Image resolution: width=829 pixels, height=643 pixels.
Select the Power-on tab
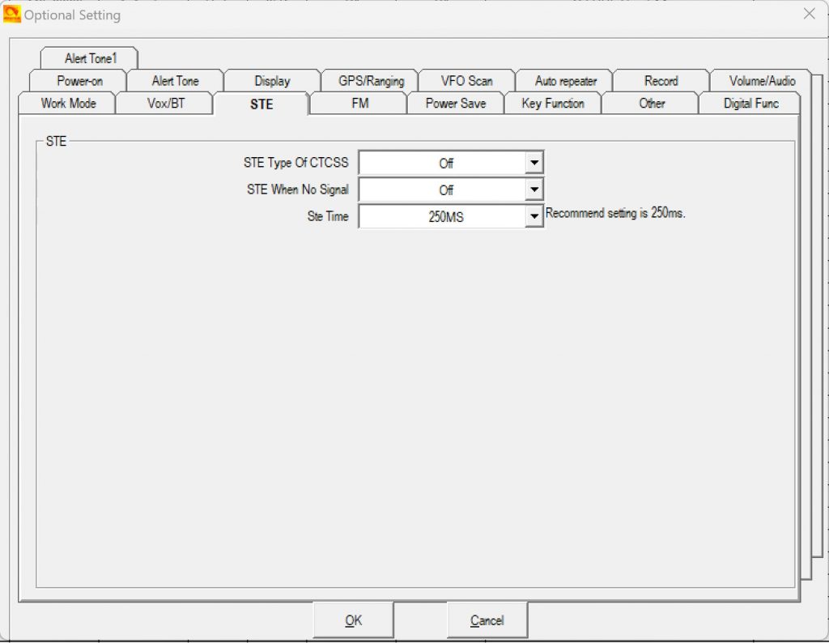point(79,81)
